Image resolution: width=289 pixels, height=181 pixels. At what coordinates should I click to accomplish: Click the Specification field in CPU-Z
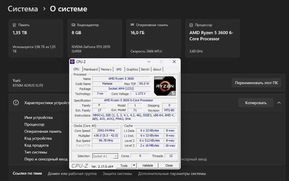click(135, 100)
